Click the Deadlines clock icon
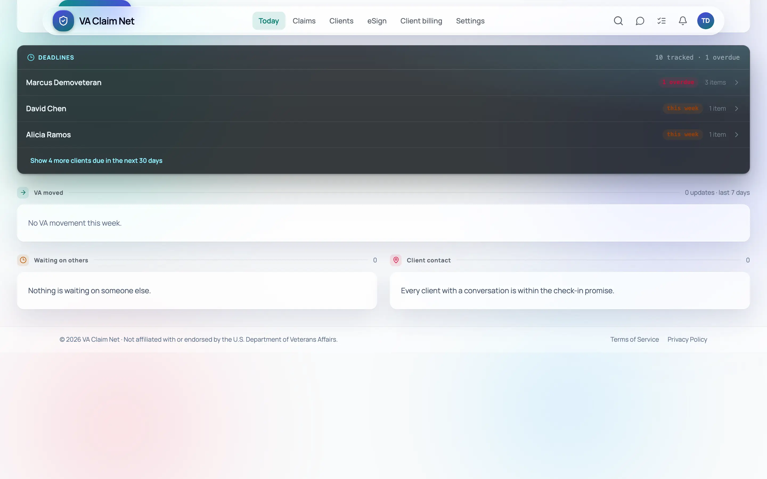This screenshot has height=479, width=767. tap(31, 57)
